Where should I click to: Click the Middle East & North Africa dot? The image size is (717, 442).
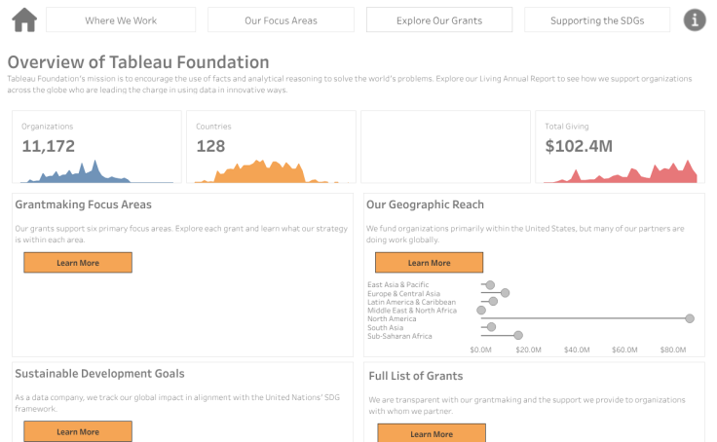pos(481,310)
